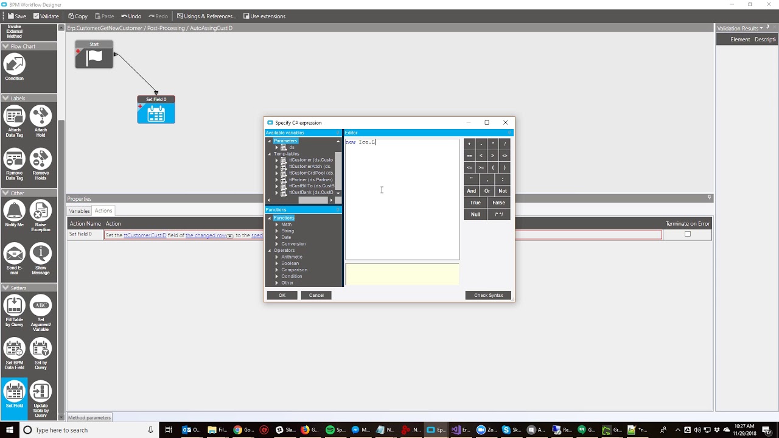Select the Set Field 0 node on canvas
This screenshot has width=779, height=438.
[x=156, y=109]
